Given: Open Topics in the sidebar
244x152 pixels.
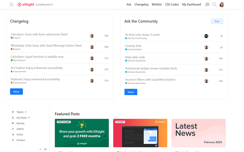Looking at the screenshot, I should [x=20, y=112].
